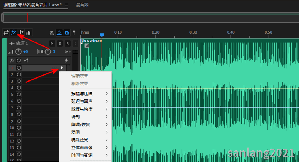The height and width of the screenshot is (162, 299).
Task: Click the track 1 volume knob
Action: click(x=18, y=51)
